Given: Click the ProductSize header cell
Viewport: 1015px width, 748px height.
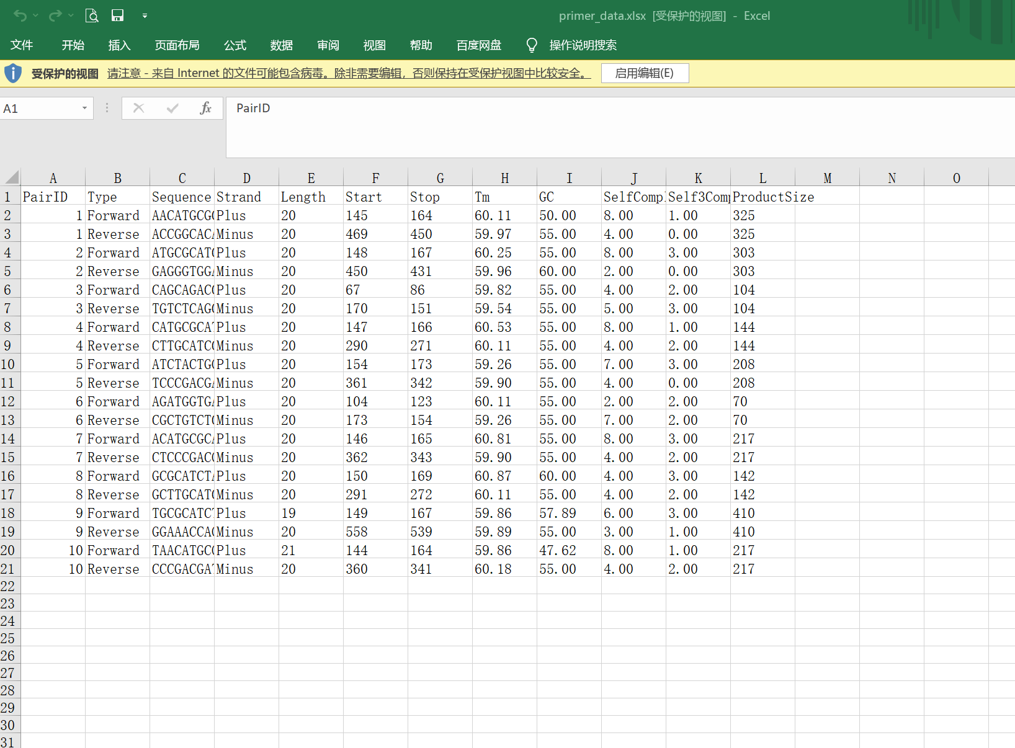Looking at the screenshot, I should pos(763,197).
